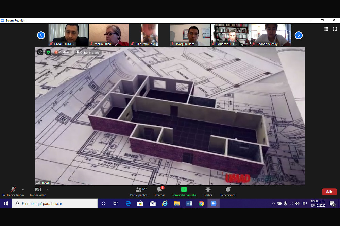Show previous participants with left arrow
This screenshot has width=340, height=226.
(x=41, y=35)
